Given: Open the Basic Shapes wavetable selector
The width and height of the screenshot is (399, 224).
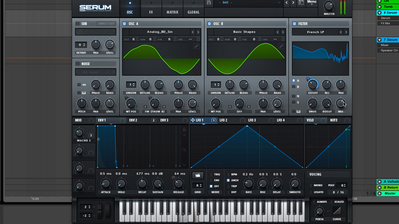Looking at the screenshot, I should point(244,32).
